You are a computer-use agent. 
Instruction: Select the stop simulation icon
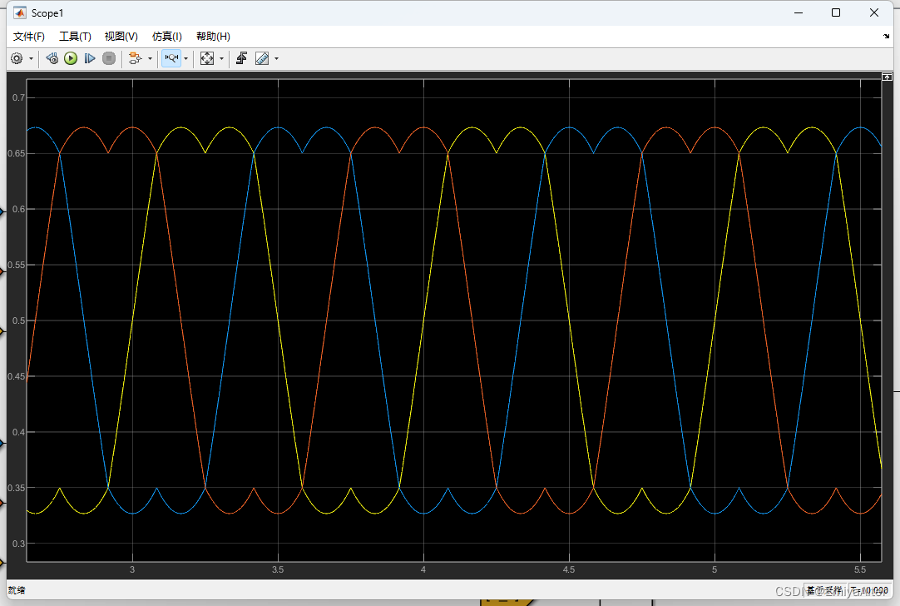109,57
